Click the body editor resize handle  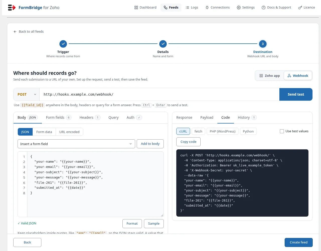162,215
